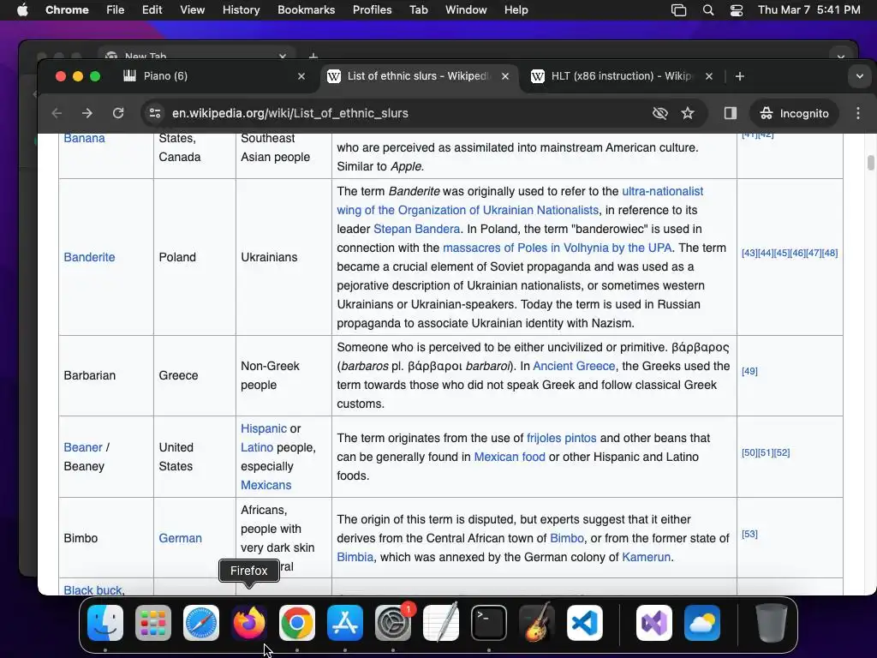Follow the Mexican food link
The width and height of the screenshot is (877, 658).
(510, 458)
